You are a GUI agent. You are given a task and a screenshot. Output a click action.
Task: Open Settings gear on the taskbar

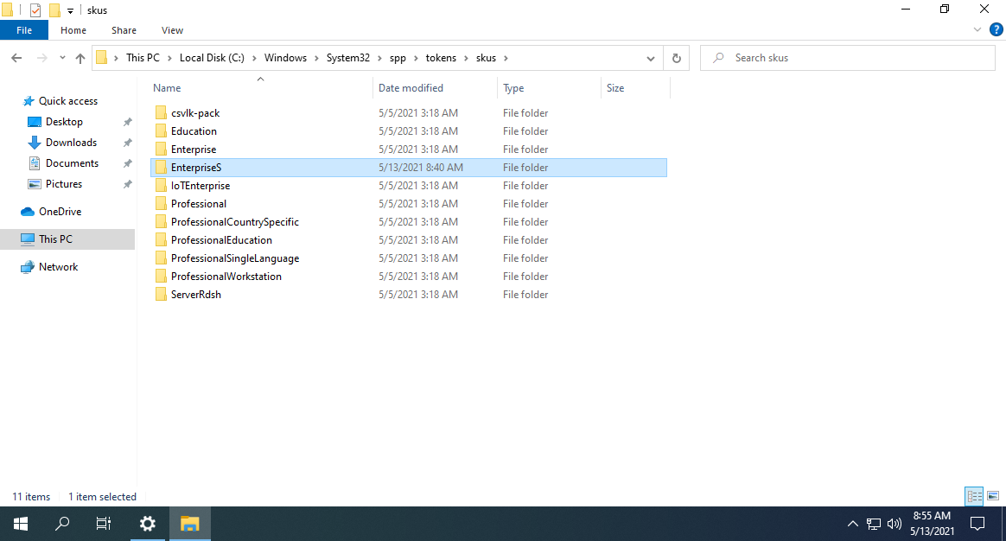[x=148, y=524]
